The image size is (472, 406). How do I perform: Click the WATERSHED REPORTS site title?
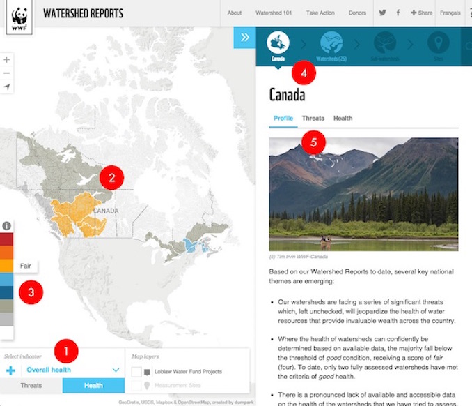click(x=83, y=13)
